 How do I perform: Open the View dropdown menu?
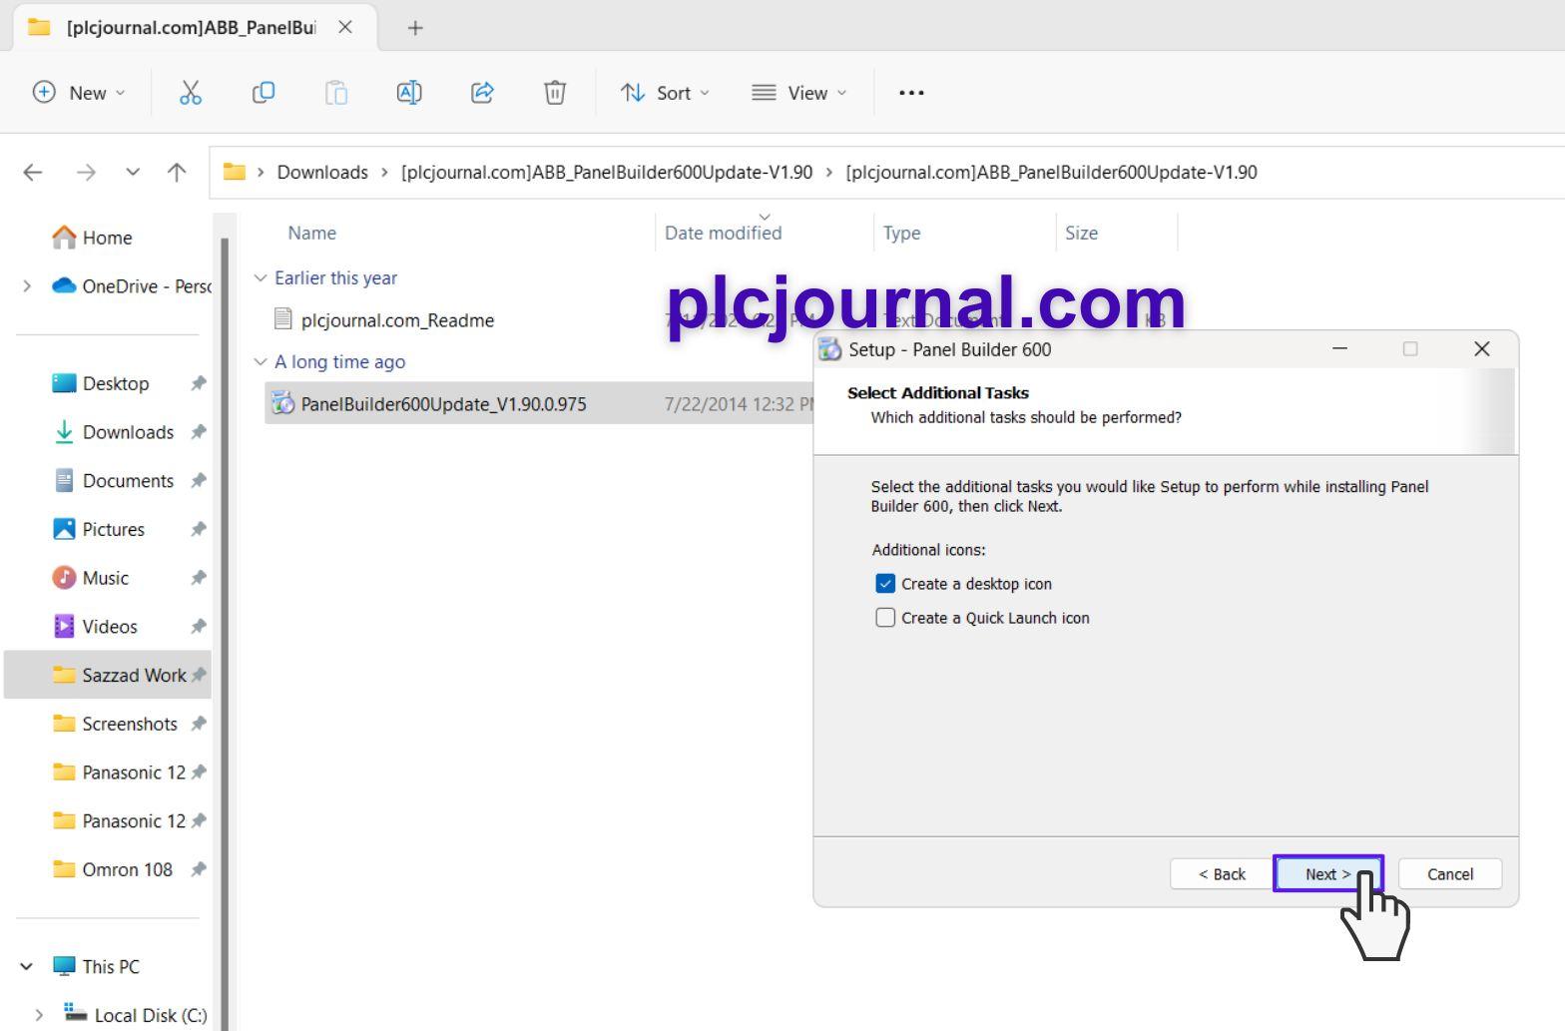(x=799, y=93)
